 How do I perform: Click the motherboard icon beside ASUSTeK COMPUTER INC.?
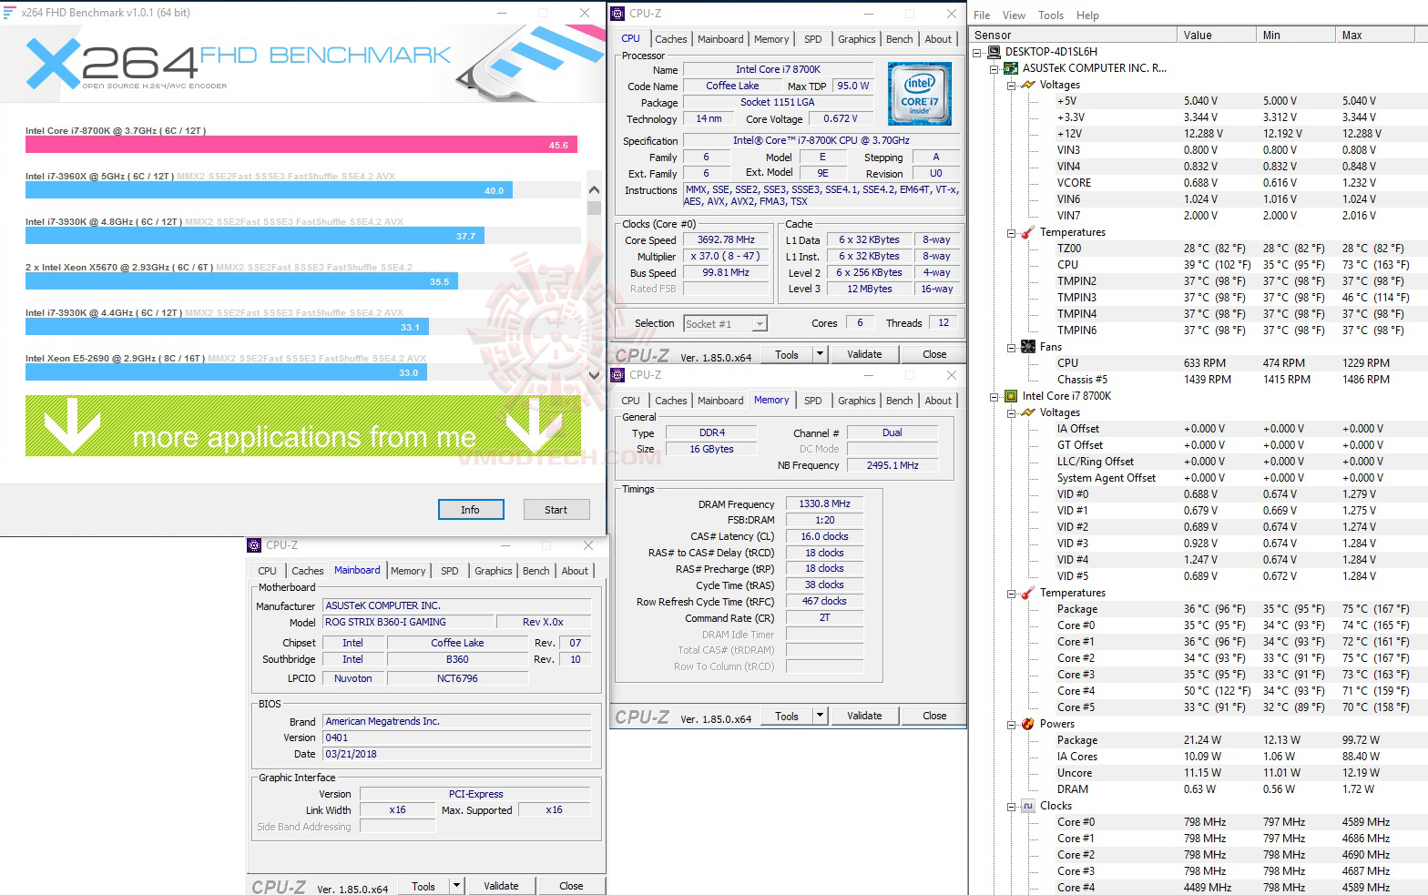coord(1011,68)
